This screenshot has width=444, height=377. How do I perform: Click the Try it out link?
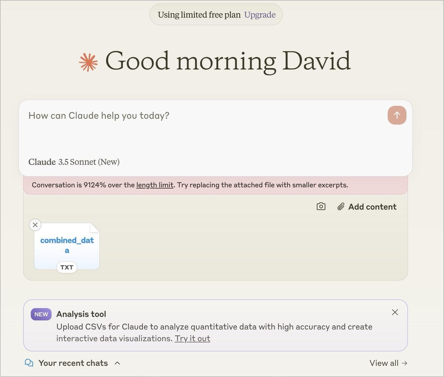[x=193, y=339]
